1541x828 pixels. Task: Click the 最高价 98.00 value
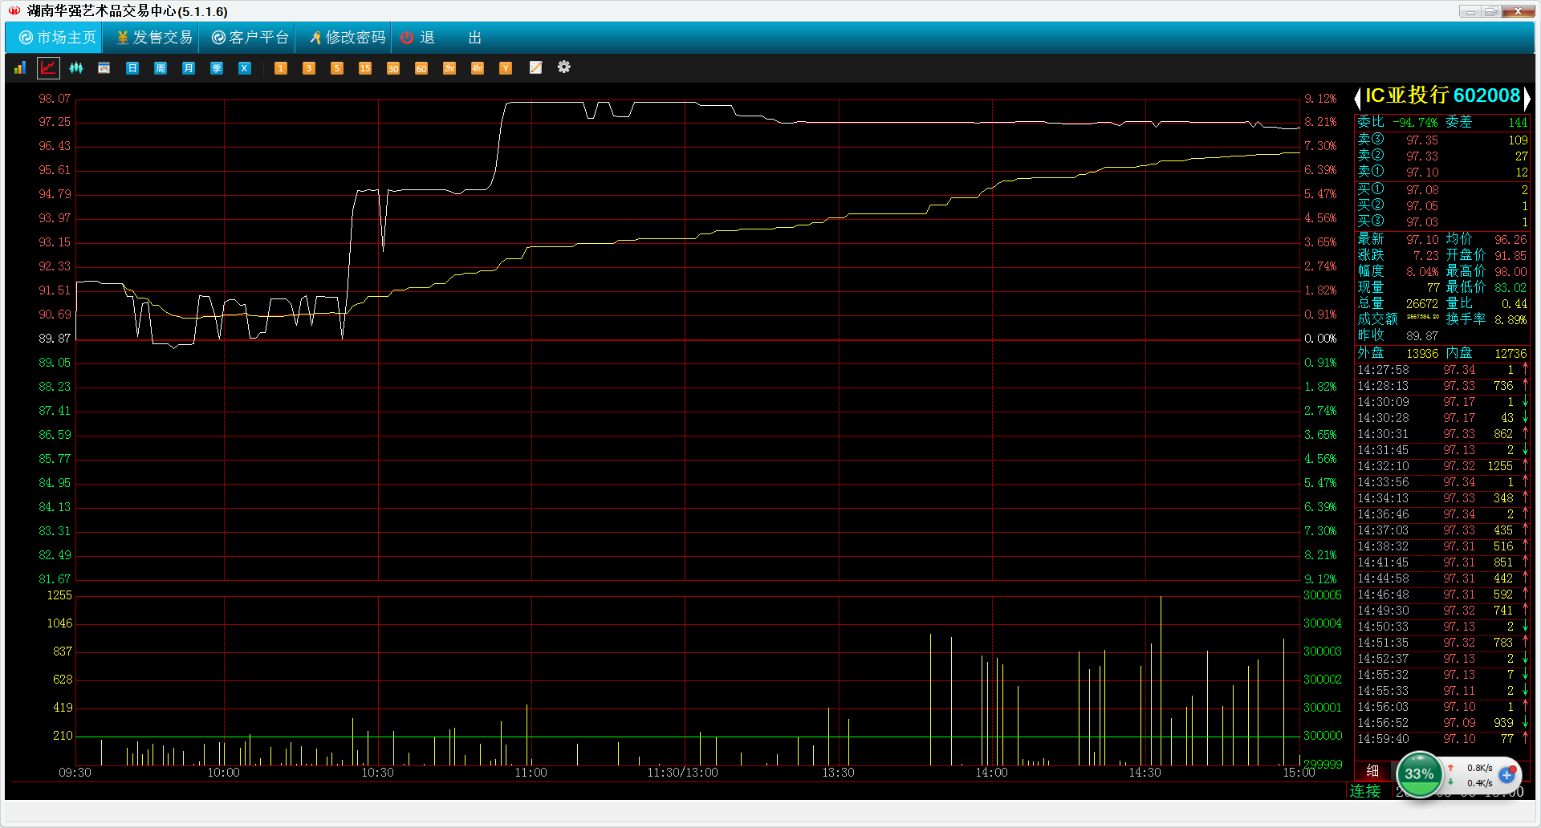[x=1511, y=272]
